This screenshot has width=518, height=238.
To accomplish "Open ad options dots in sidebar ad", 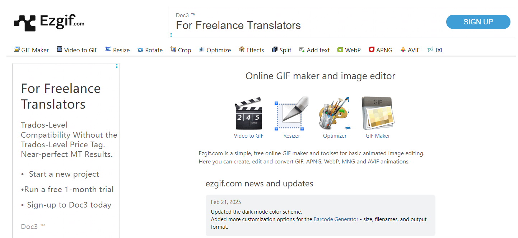I will 117,66.
